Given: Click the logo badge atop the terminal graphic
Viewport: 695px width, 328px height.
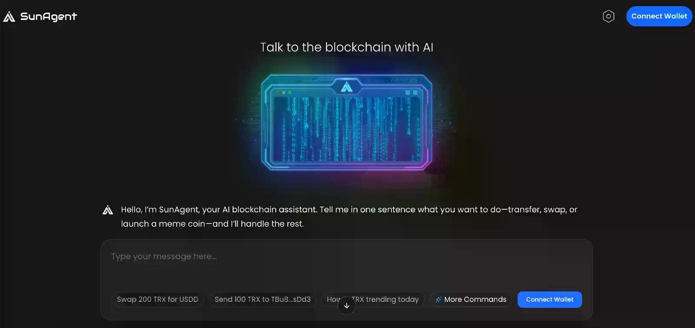Looking at the screenshot, I should click(x=346, y=87).
